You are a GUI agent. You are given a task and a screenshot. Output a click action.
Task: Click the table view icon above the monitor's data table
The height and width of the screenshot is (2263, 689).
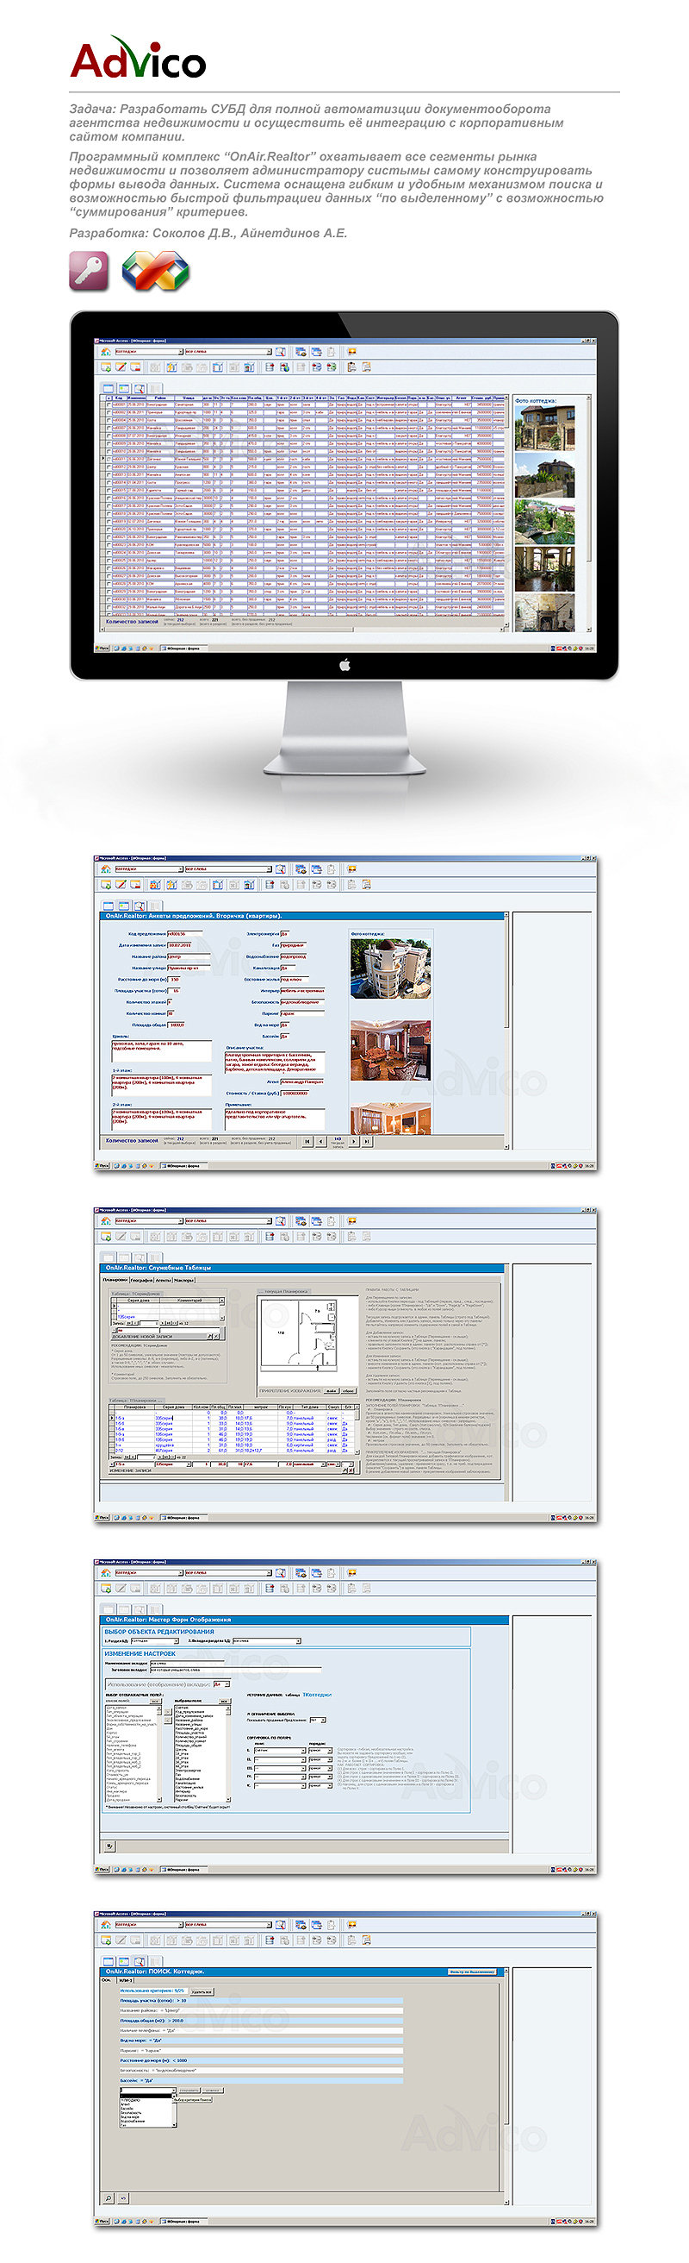[108, 387]
